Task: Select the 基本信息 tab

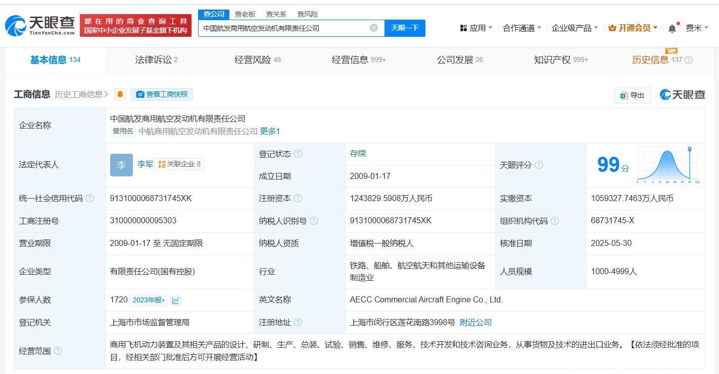Action: point(56,60)
